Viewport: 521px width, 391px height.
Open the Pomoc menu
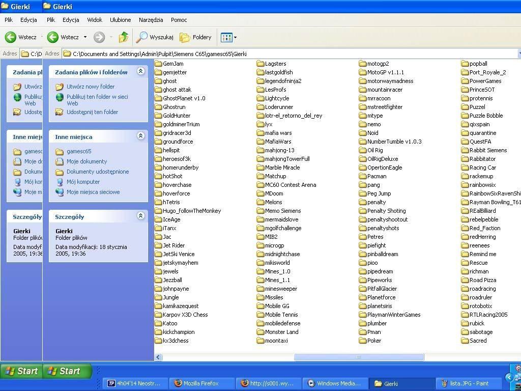[x=179, y=20]
